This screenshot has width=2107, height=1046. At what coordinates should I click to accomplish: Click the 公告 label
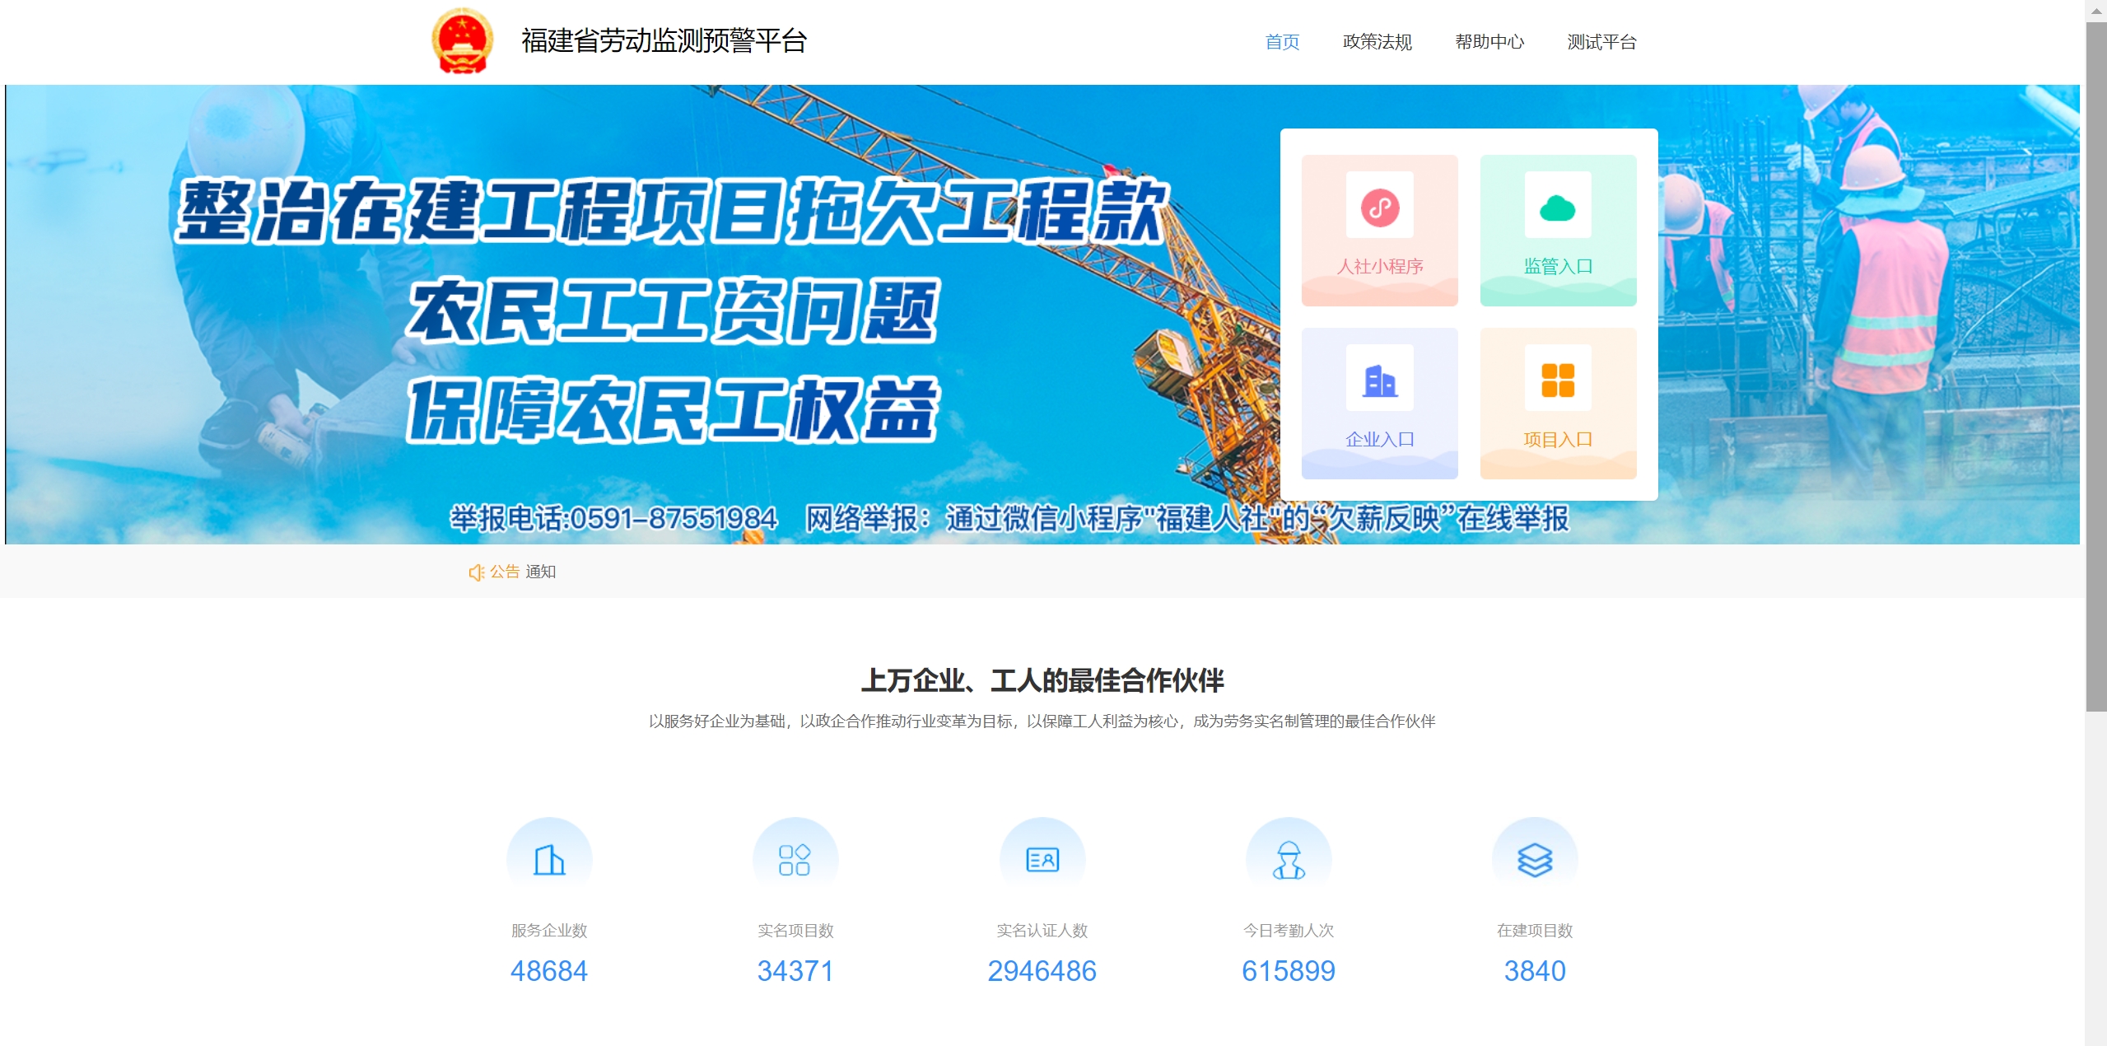505,572
